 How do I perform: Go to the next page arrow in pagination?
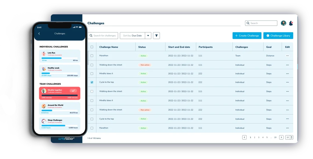tap(281, 137)
